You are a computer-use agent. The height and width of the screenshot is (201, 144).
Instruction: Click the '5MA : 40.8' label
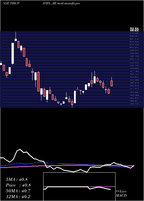(x=17, y=179)
